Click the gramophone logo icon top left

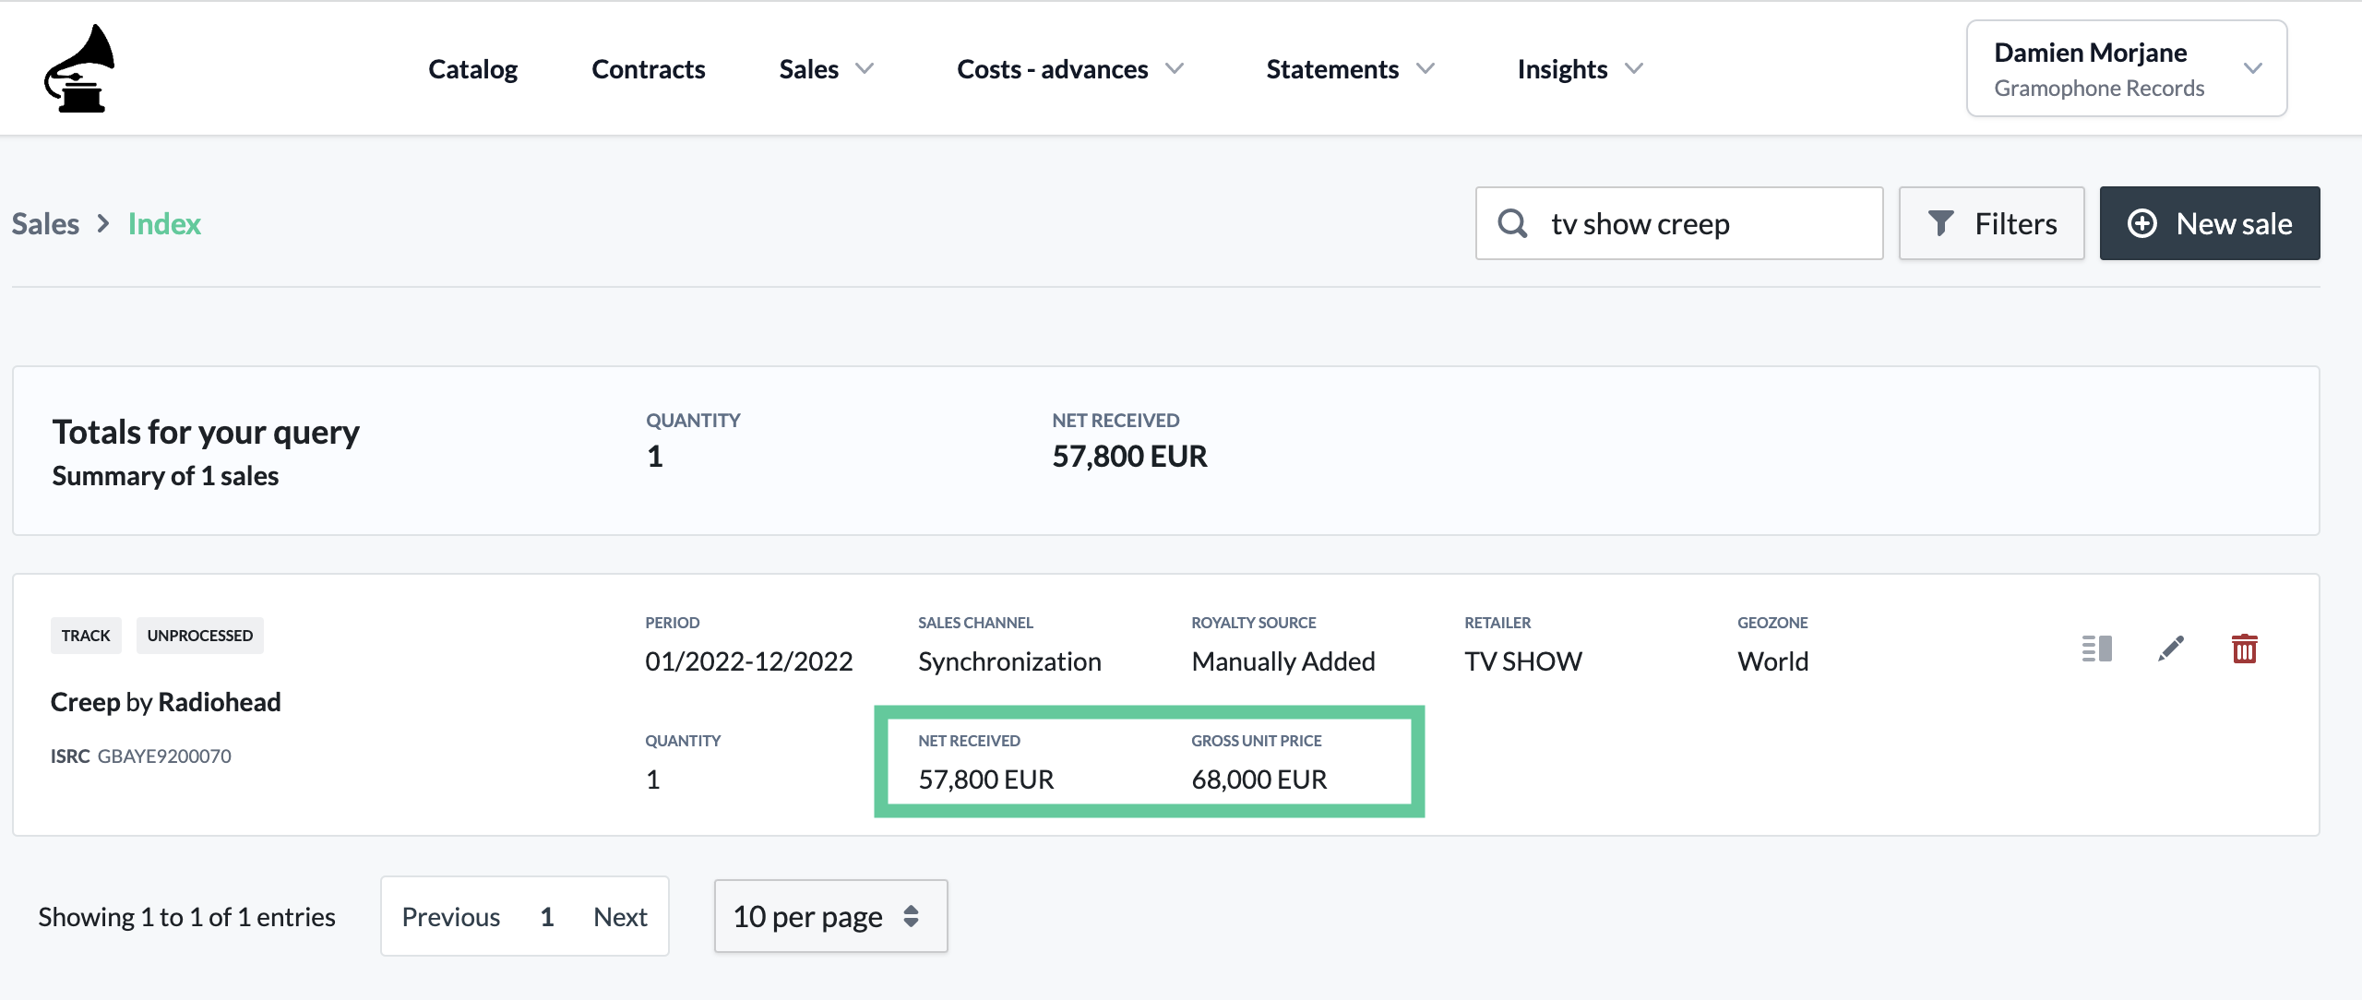coord(81,67)
